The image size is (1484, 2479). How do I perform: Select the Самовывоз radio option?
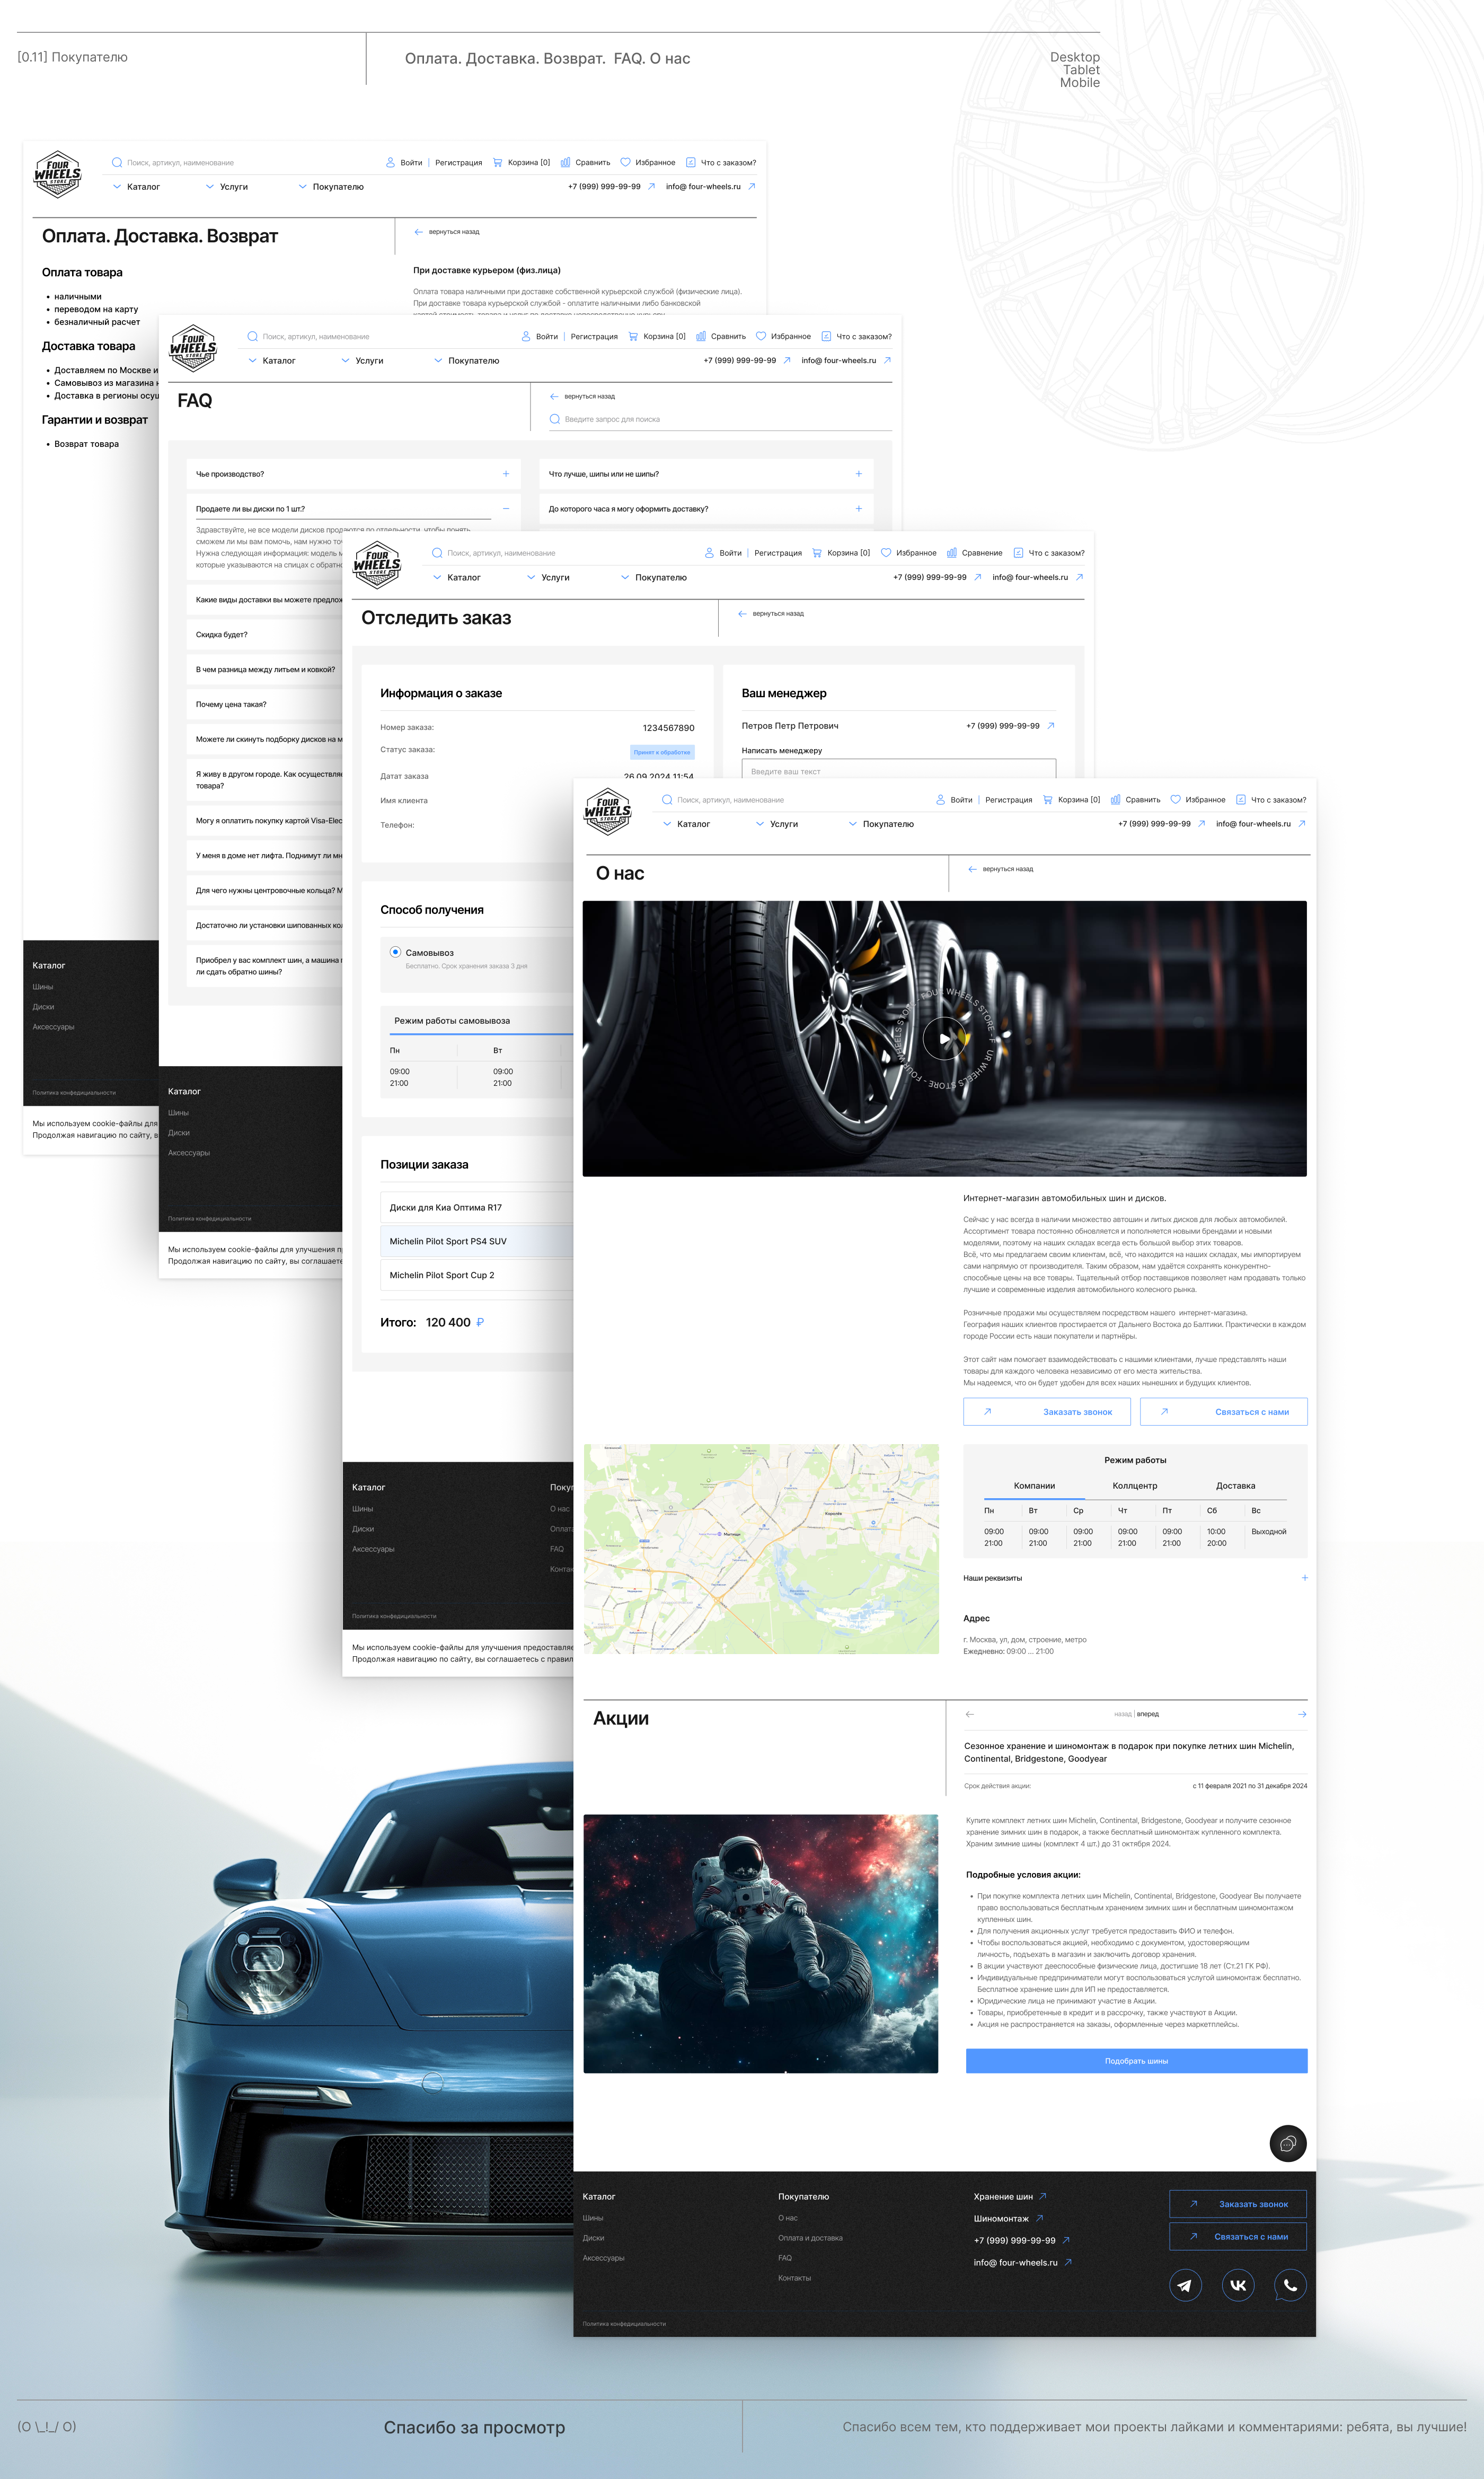tap(396, 952)
